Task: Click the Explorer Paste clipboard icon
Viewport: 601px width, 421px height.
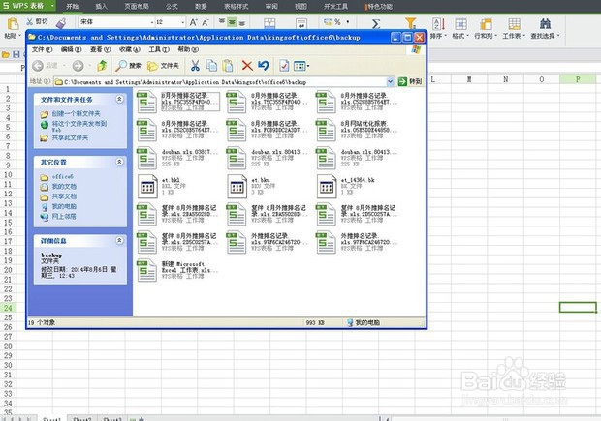Action: pos(228,66)
